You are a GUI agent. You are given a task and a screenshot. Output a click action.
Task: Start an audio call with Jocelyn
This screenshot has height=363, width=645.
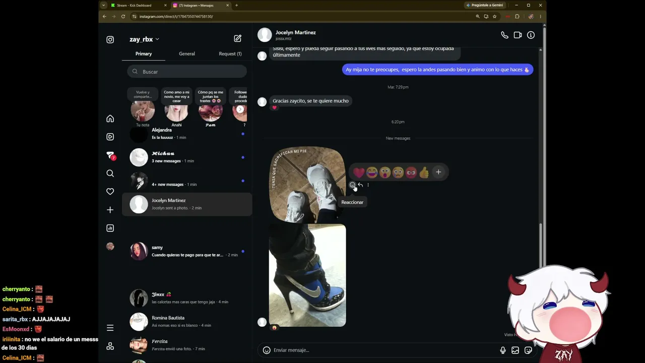coord(504,35)
